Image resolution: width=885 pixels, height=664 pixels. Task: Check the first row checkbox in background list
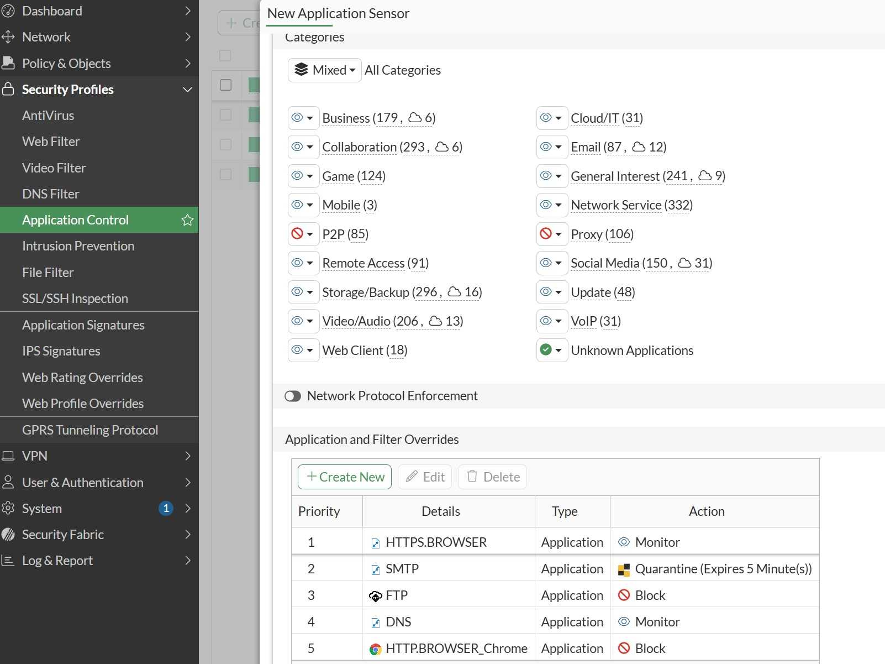pyautogui.click(x=225, y=85)
